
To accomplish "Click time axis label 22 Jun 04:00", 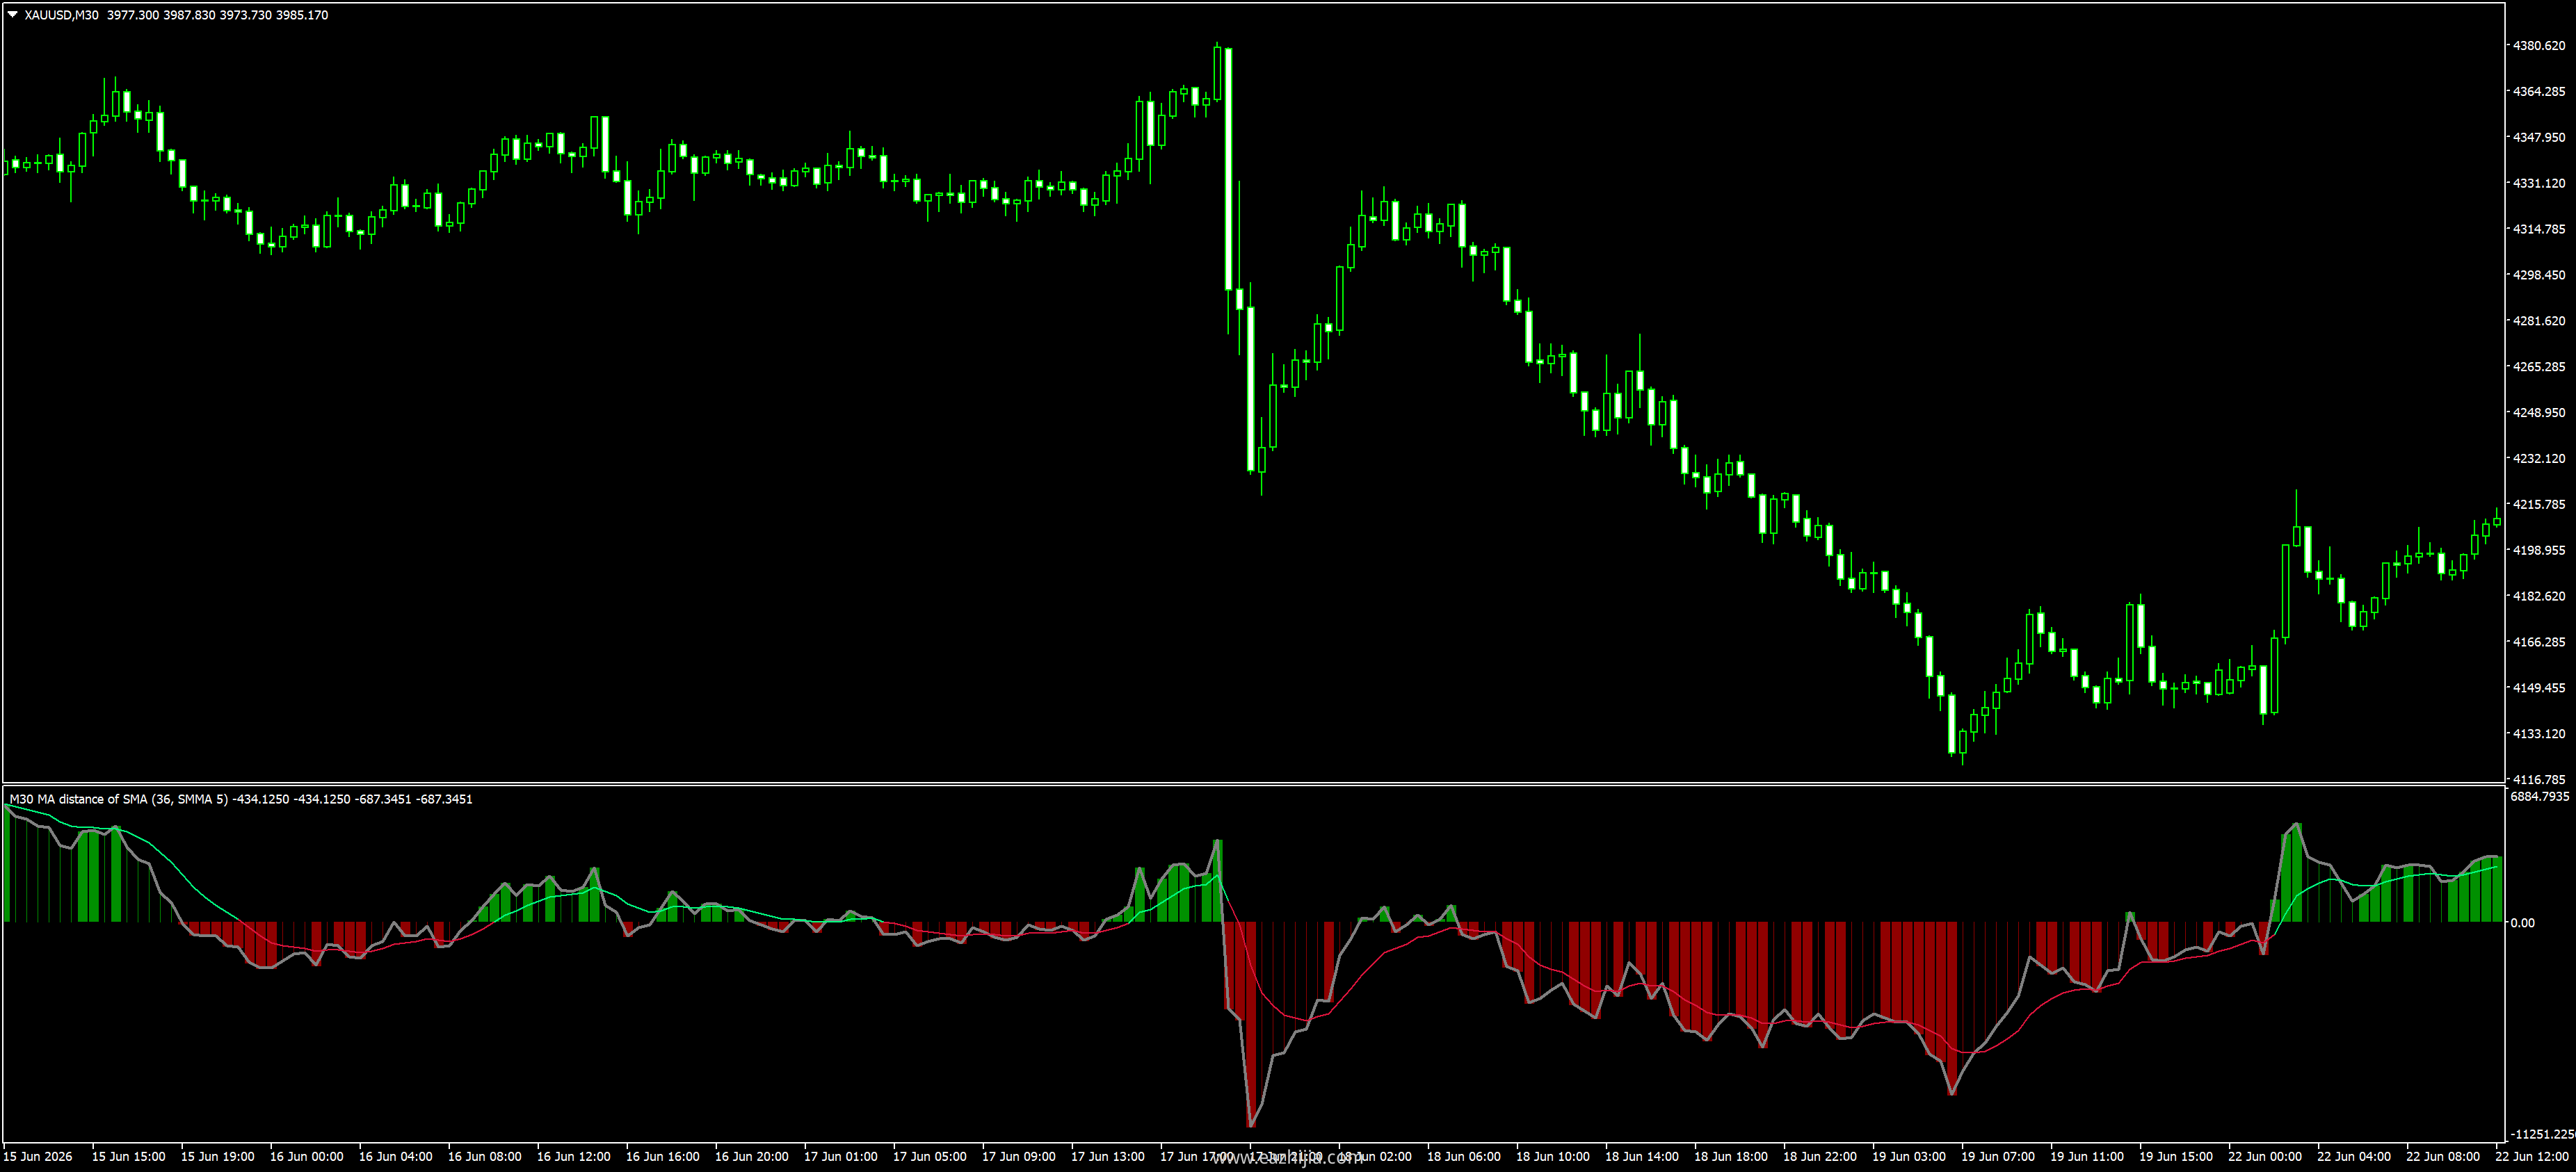I will 2354,1158.
